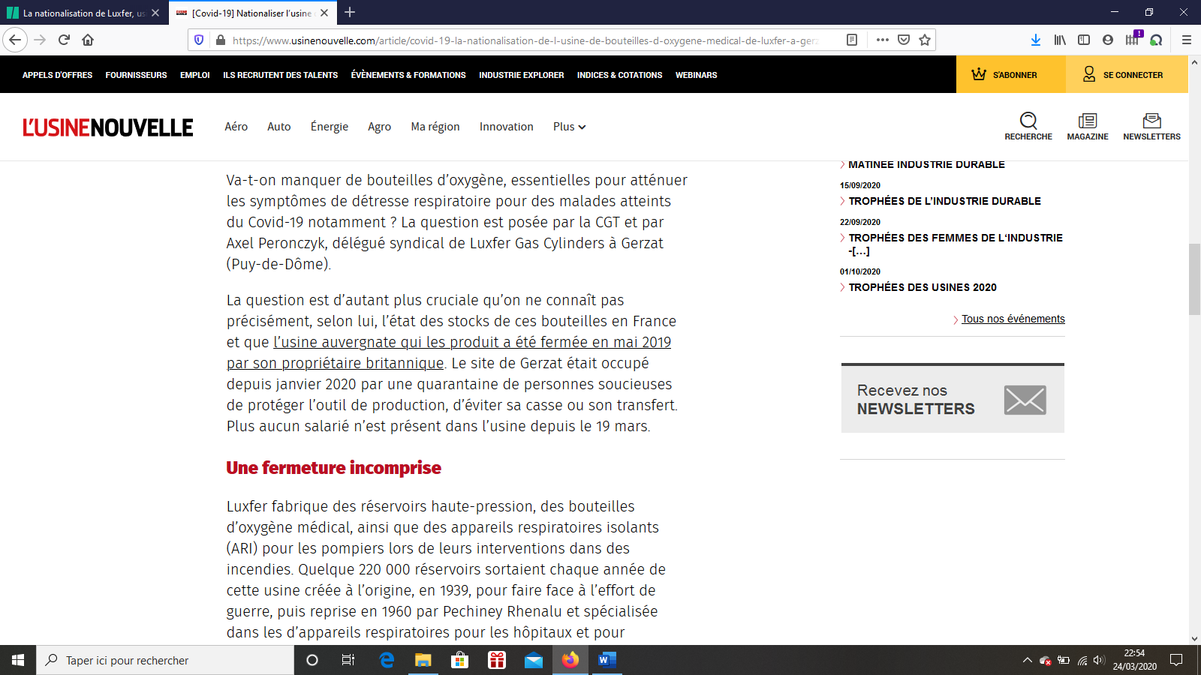Open the Firefox home page
The image size is (1201, 675).
(88, 40)
